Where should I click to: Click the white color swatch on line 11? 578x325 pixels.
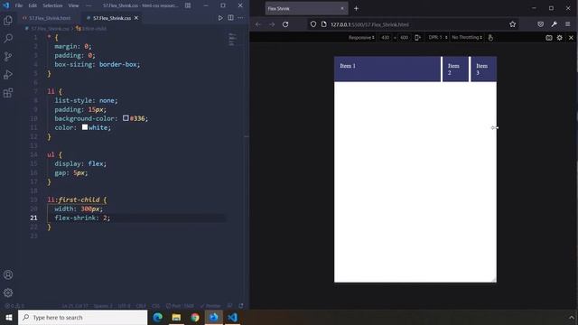coord(85,127)
